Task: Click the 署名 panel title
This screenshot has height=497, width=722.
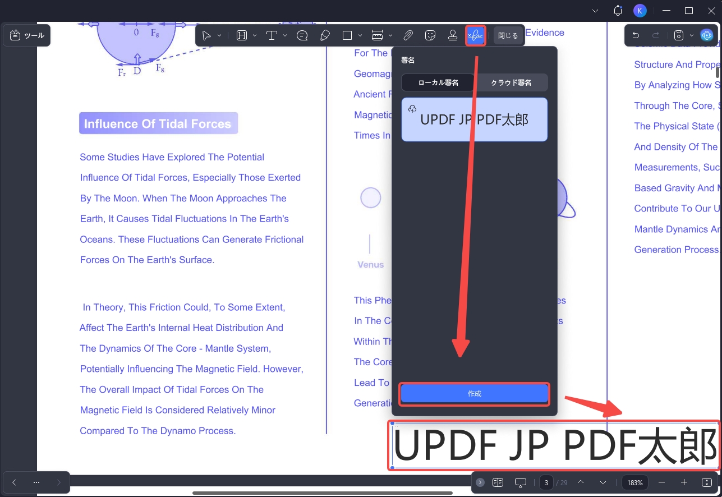Action: 408,60
